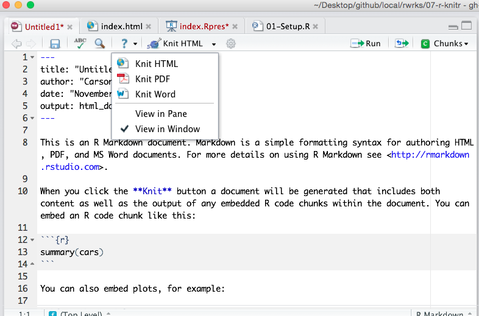Maximize the source pane
The height and width of the screenshot is (316, 479).
[x=466, y=26]
